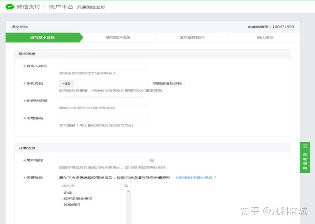Open the 获取帮助 floating help panel

point(305,159)
